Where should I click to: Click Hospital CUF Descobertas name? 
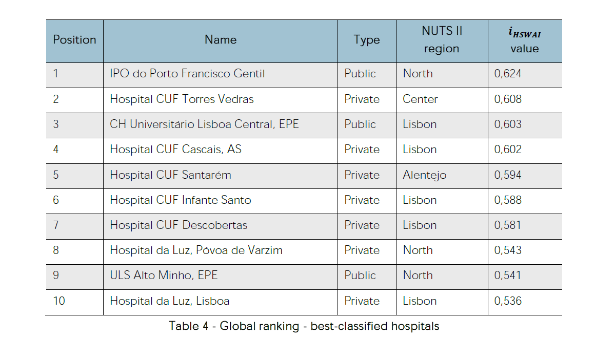(179, 225)
